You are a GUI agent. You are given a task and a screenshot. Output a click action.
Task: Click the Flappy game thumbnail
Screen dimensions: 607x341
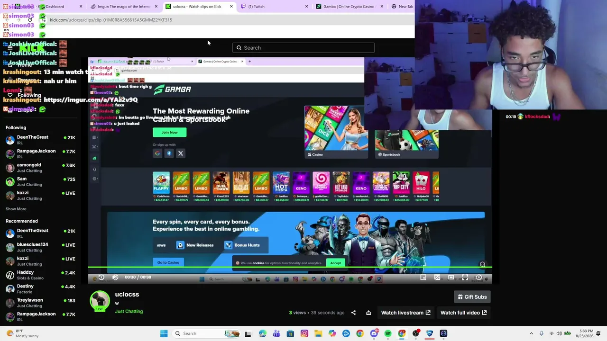coord(161,184)
